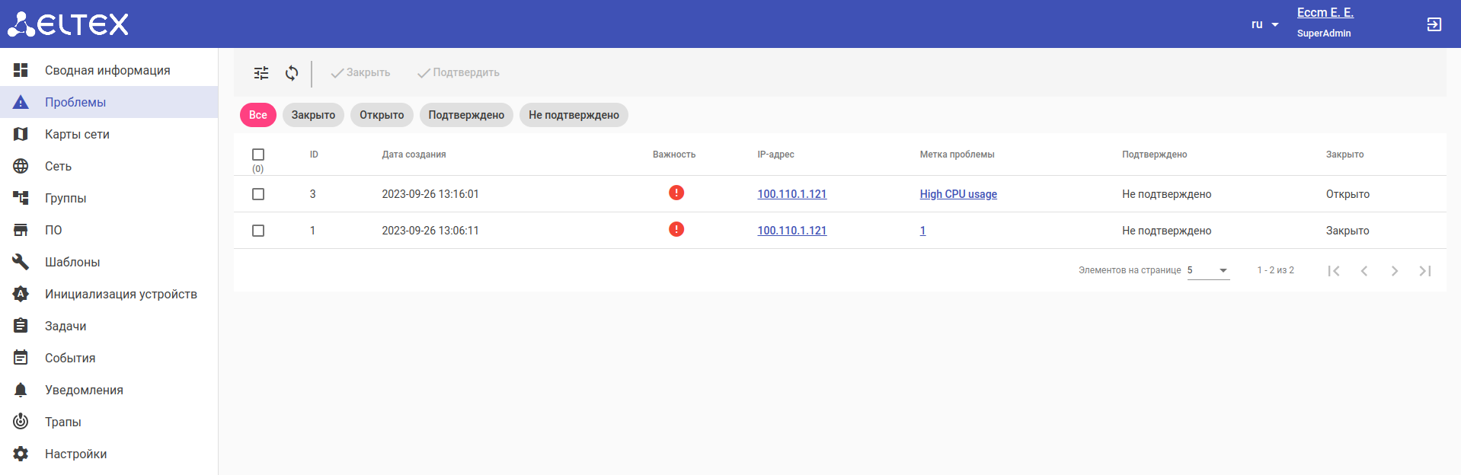Screen dimensions: 1461x475
Task: Open the Инициализация устройств section
Action: [x=120, y=294]
